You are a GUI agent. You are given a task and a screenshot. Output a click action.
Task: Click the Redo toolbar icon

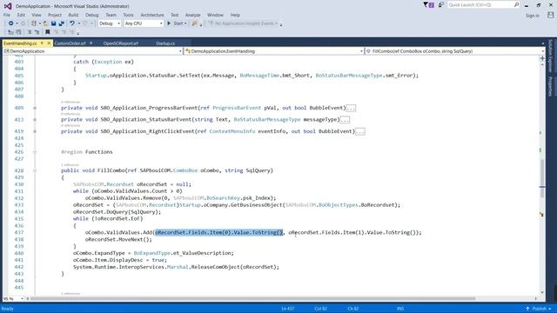click(85, 23)
